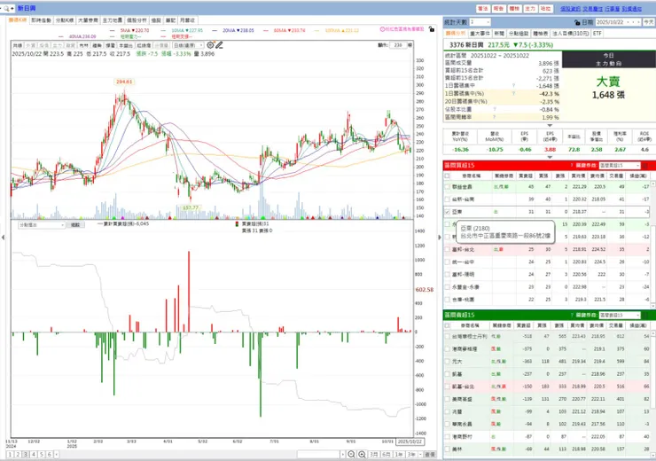
Task: Click the 顯示 bar count input field
Action: point(398,44)
